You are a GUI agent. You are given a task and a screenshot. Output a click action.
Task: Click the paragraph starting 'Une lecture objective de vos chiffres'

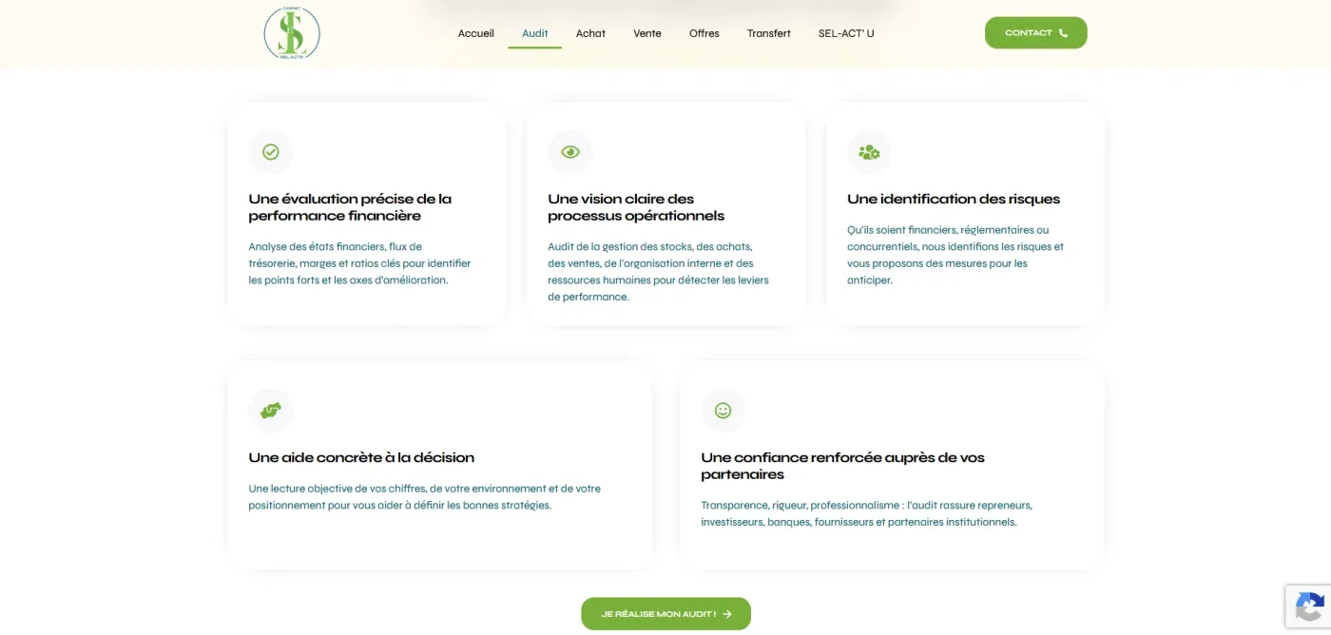click(425, 497)
